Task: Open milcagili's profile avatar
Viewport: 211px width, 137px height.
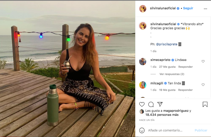Action: pos(143,85)
